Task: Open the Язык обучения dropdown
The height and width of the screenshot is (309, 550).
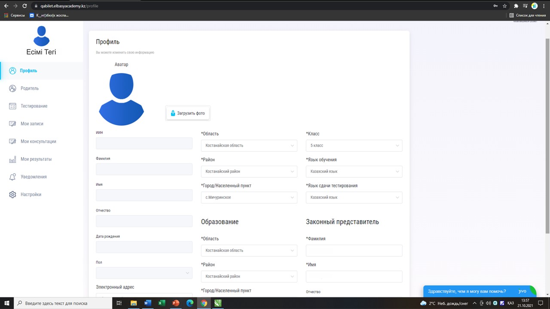Action: click(x=354, y=172)
